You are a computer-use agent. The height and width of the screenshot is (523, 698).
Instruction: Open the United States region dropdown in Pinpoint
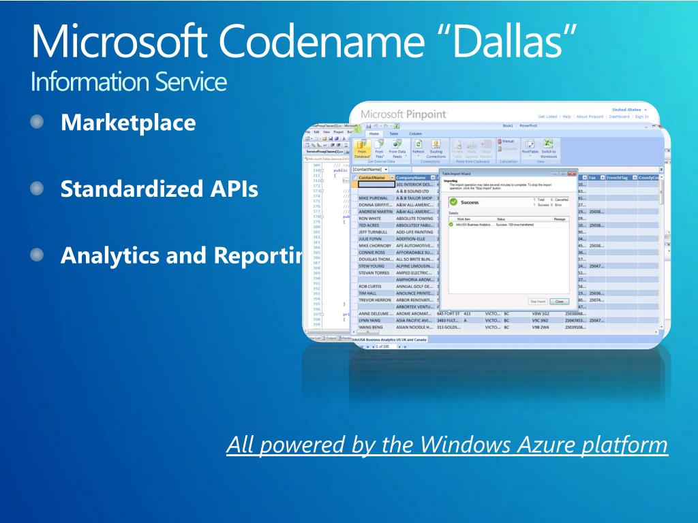pos(646,110)
